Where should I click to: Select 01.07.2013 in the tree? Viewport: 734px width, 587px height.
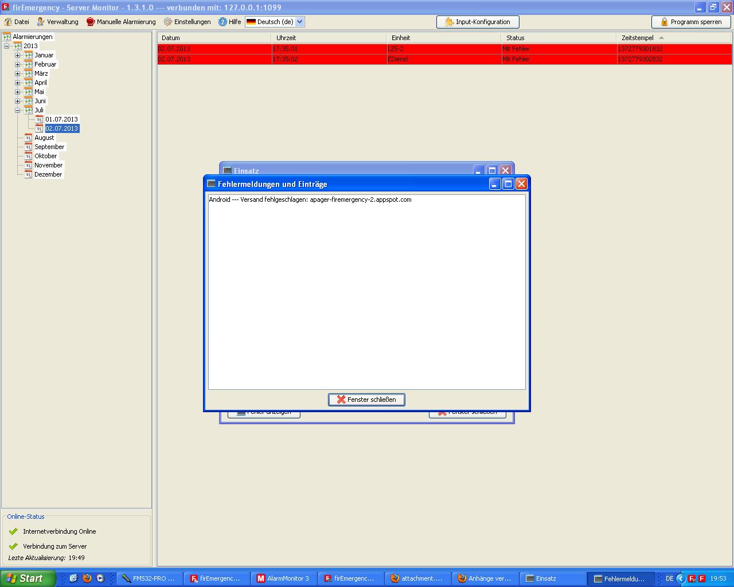[61, 119]
